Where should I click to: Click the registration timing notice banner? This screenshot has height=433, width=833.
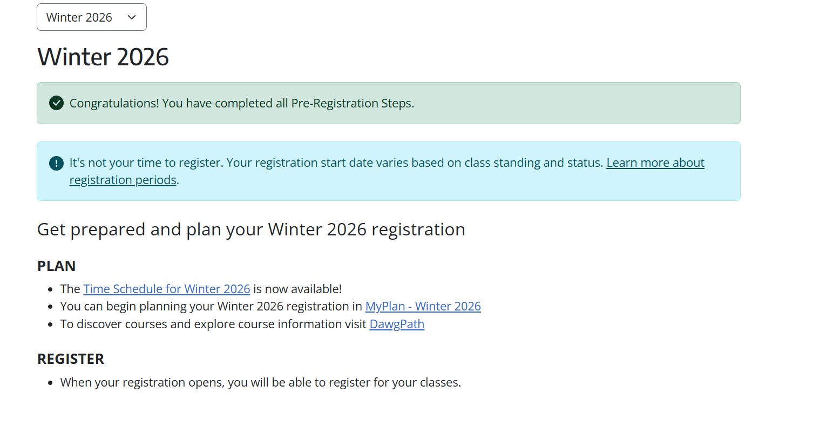(x=388, y=171)
